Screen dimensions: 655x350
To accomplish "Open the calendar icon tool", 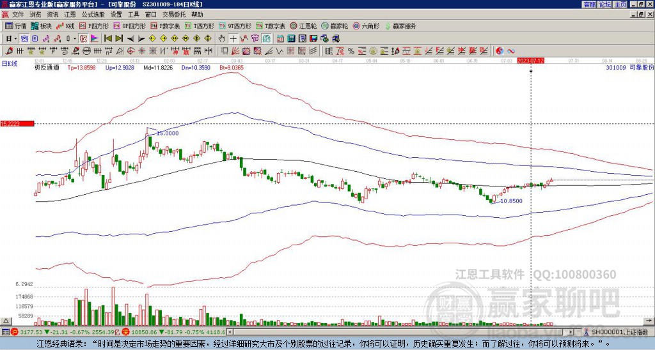I will pyautogui.click(x=280, y=39).
